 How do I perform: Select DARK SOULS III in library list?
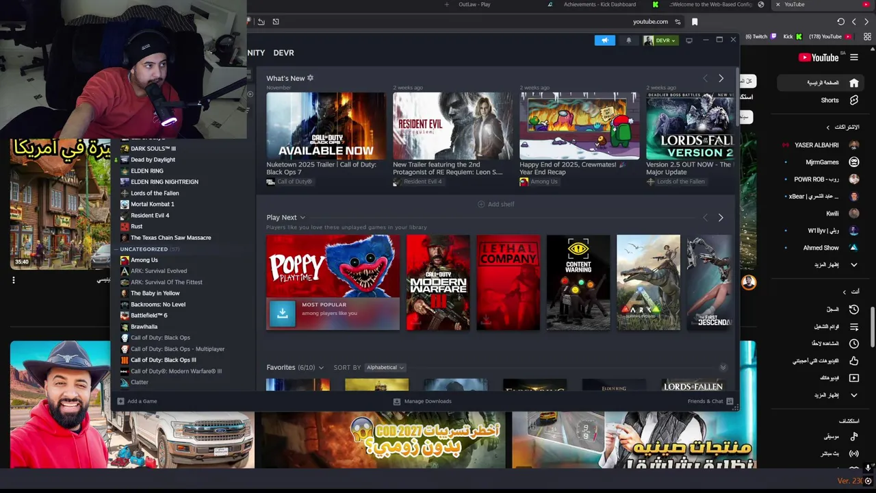tap(153, 149)
